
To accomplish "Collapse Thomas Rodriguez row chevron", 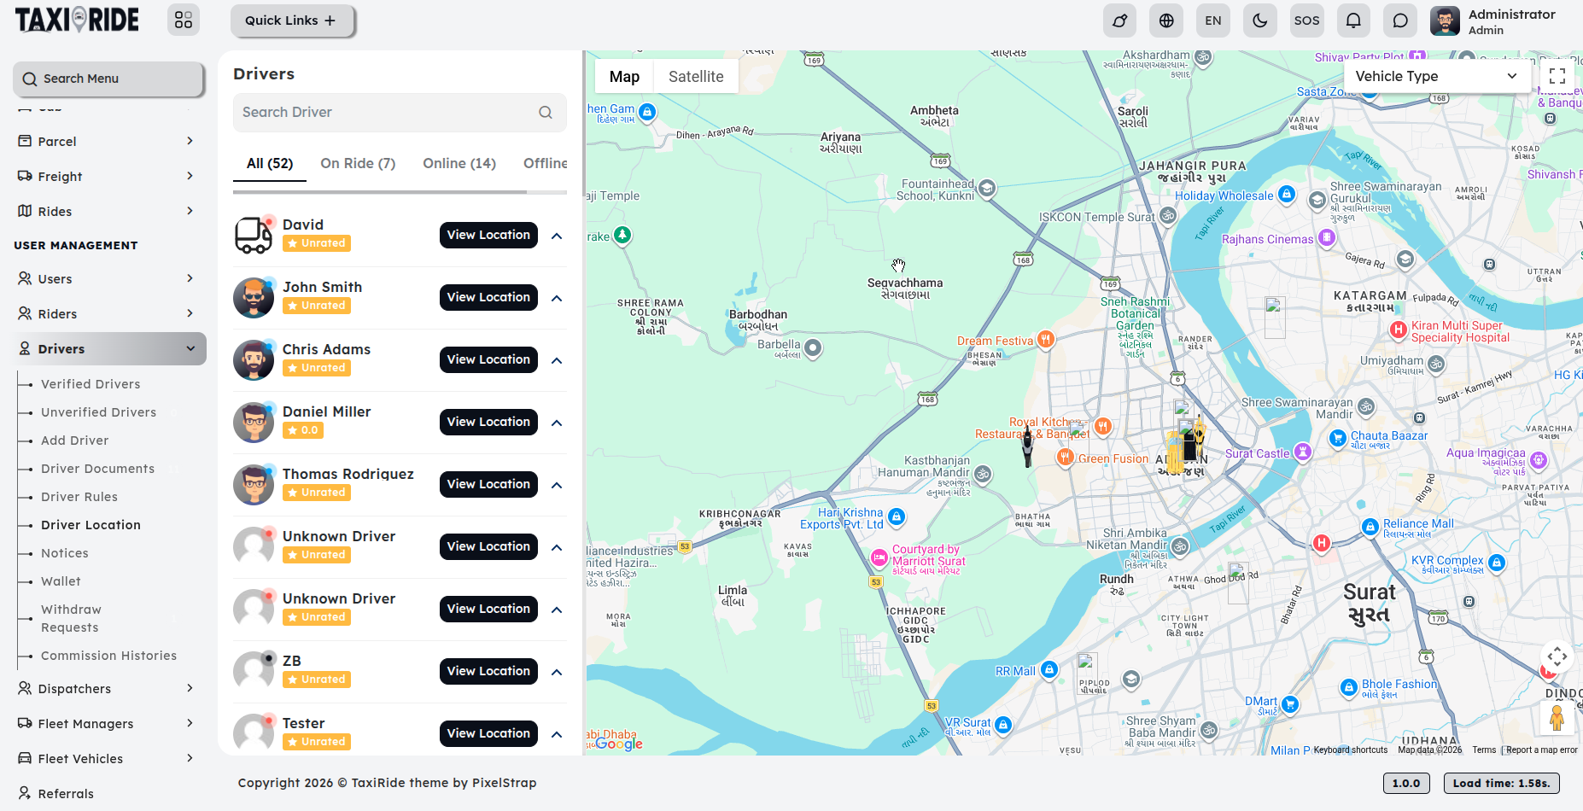I will click(x=557, y=485).
